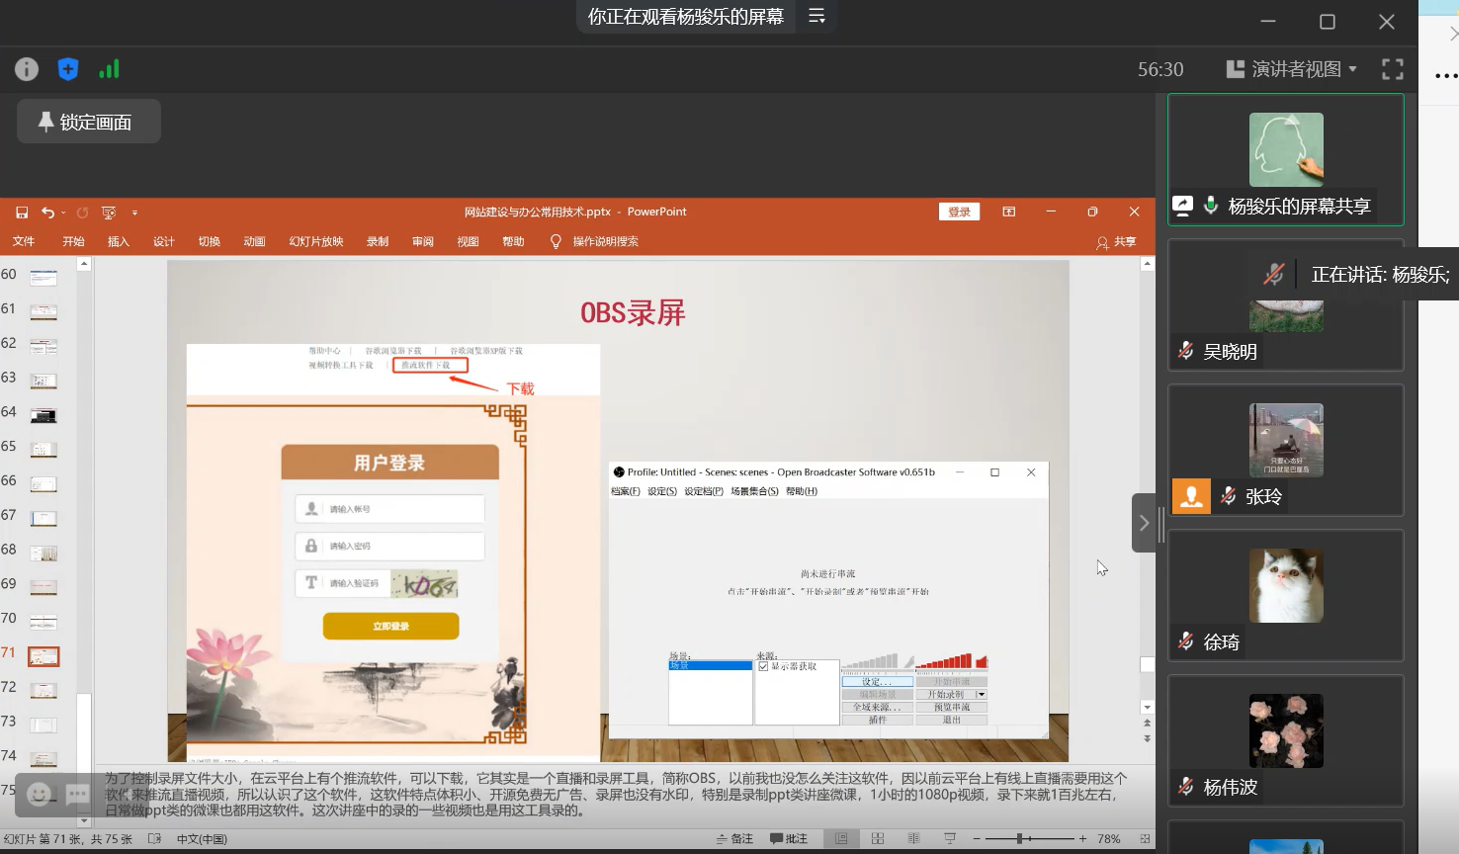This screenshot has height=854, width=1459.
Task: Open the 幻灯片放映 ribbon tab
Action: coord(316,241)
